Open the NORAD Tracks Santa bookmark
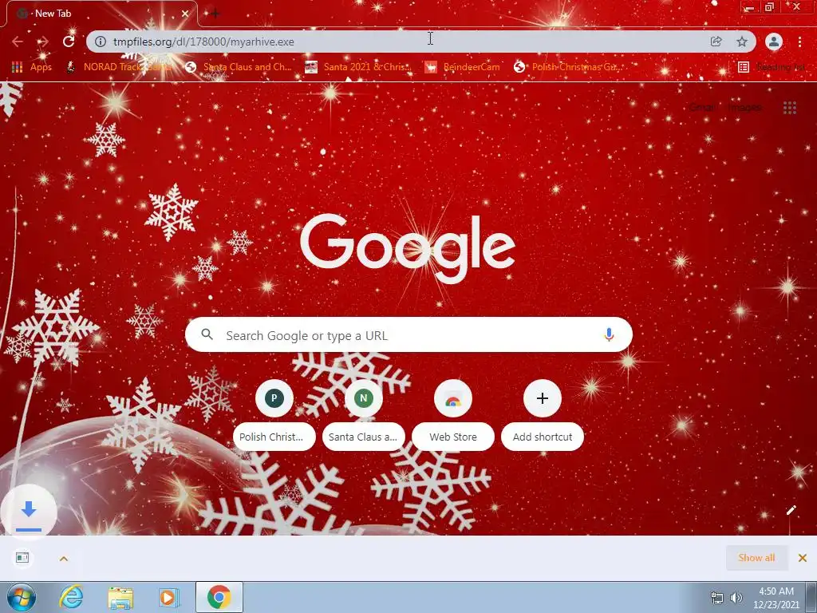Image resolution: width=817 pixels, height=613 pixels. point(119,67)
